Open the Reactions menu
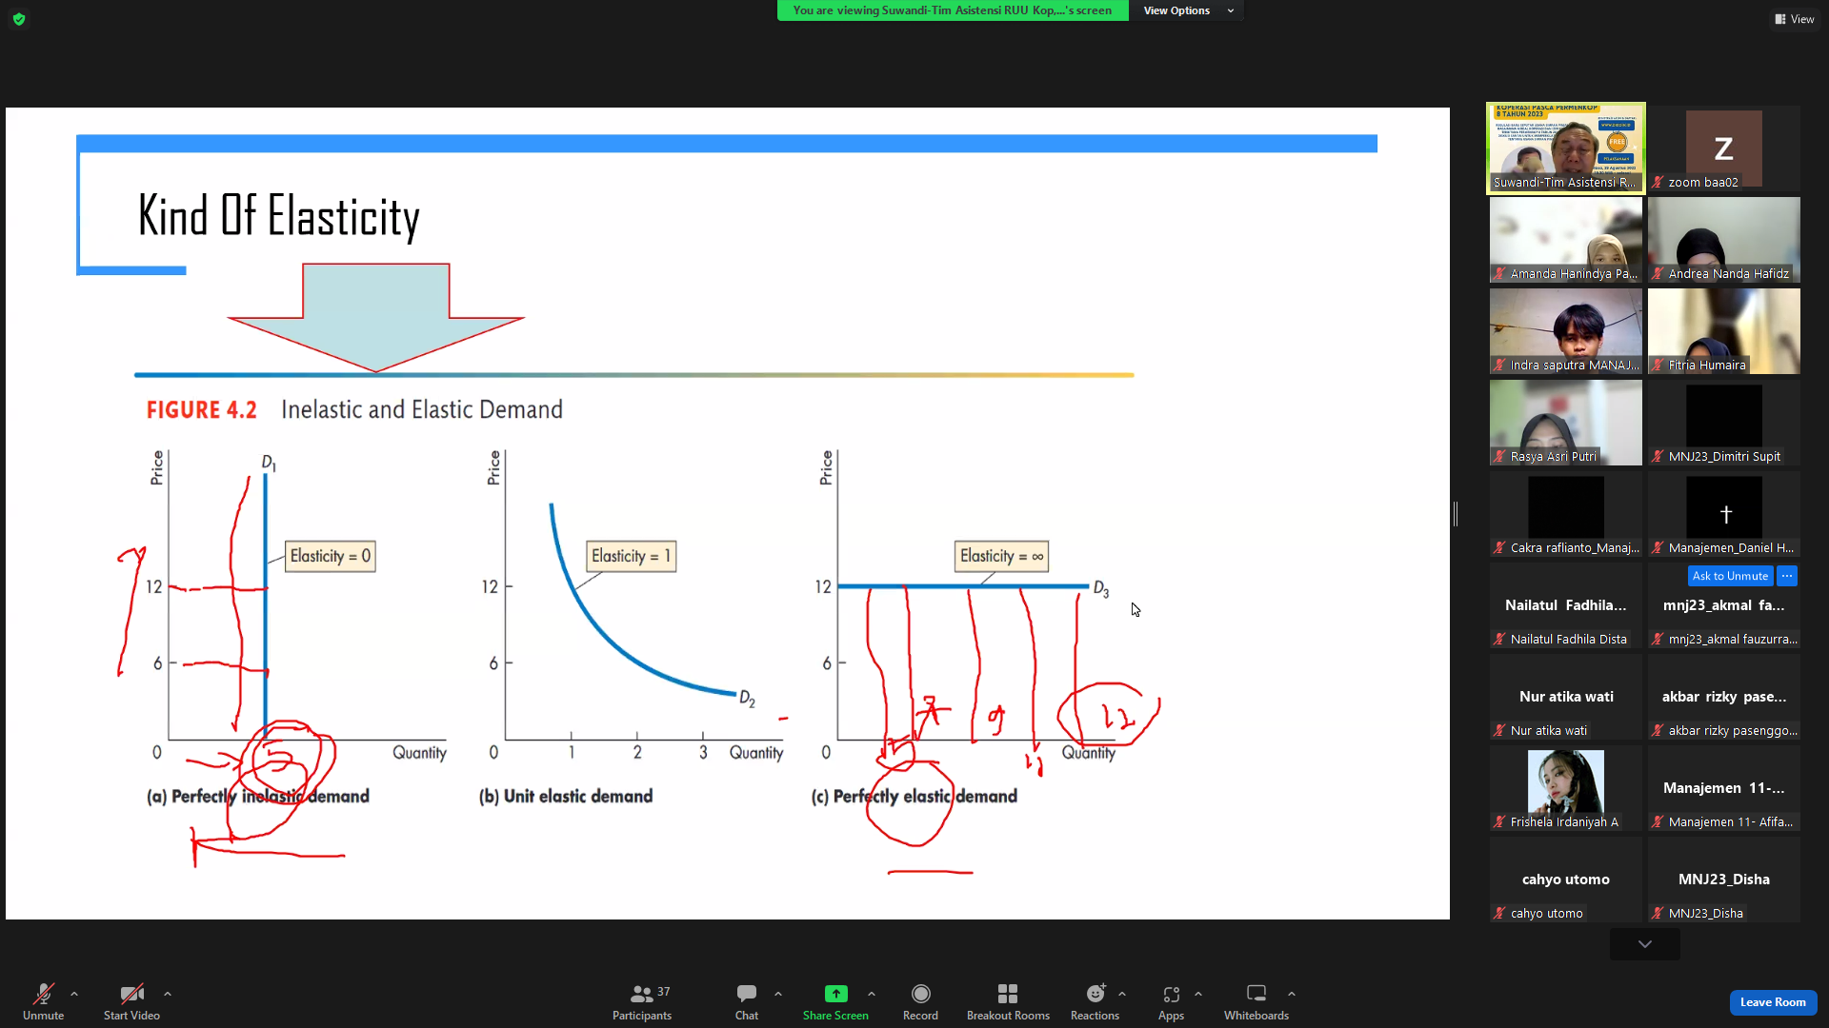Viewport: 1829px width, 1028px height. click(x=1095, y=1001)
